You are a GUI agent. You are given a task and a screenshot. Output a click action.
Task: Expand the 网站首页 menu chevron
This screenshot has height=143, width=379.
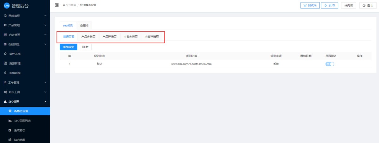(45, 15)
